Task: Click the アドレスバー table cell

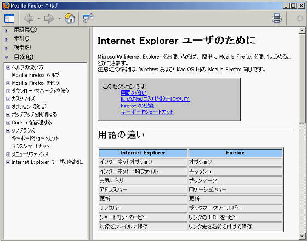Action: point(143,190)
